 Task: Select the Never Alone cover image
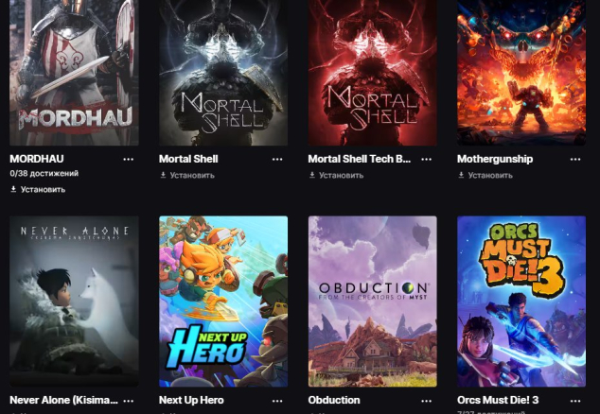pyautogui.click(x=74, y=302)
